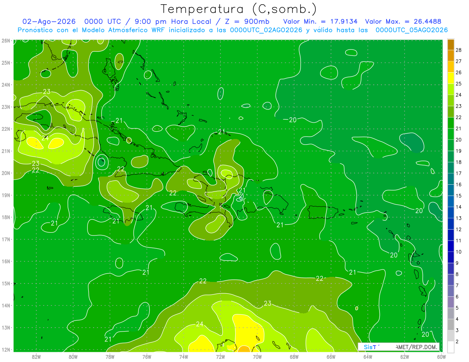Click legend value 8 on color bar
469x362 pixels.
(457, 274)
